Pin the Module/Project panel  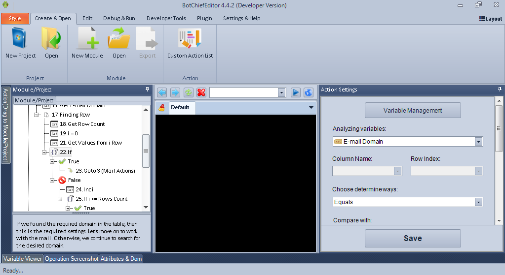pos(147,90)
